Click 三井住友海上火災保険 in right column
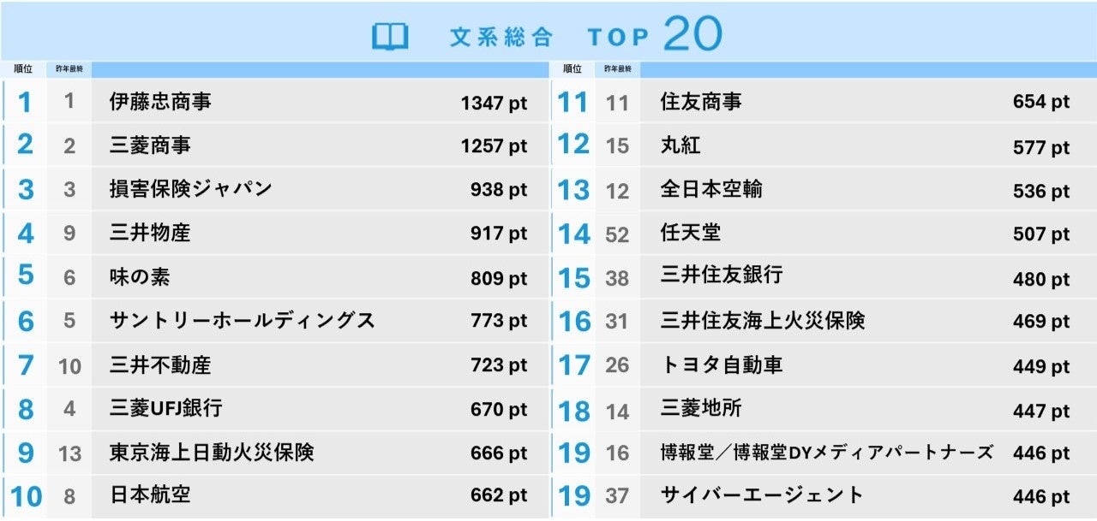Image resolution: width=1097 pixels, height=521 pixels. click(x=763, y=321)
